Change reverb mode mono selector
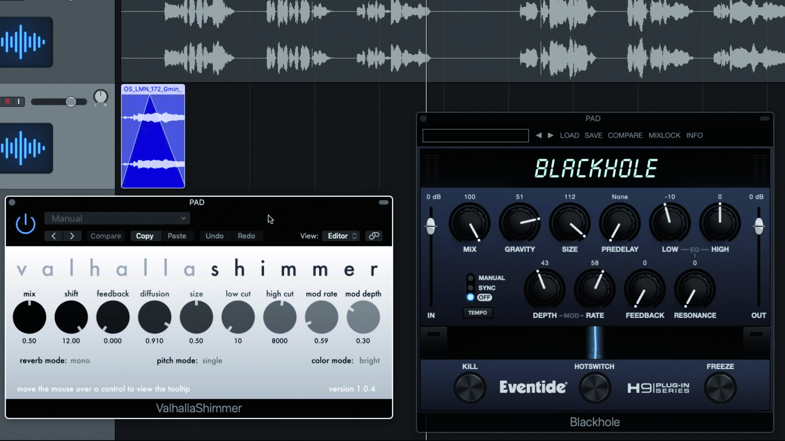 point(80,361)
